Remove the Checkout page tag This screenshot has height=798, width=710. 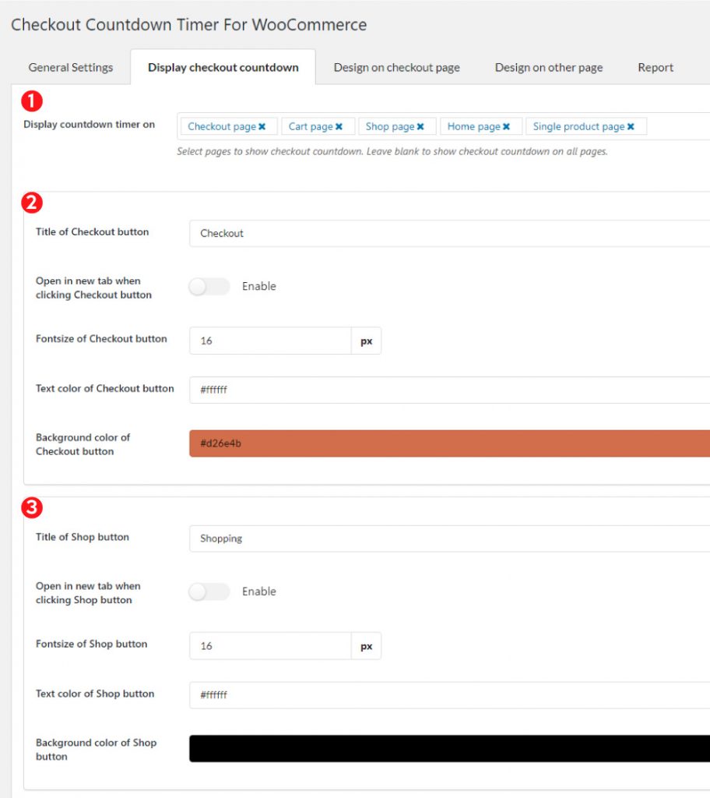262,125
